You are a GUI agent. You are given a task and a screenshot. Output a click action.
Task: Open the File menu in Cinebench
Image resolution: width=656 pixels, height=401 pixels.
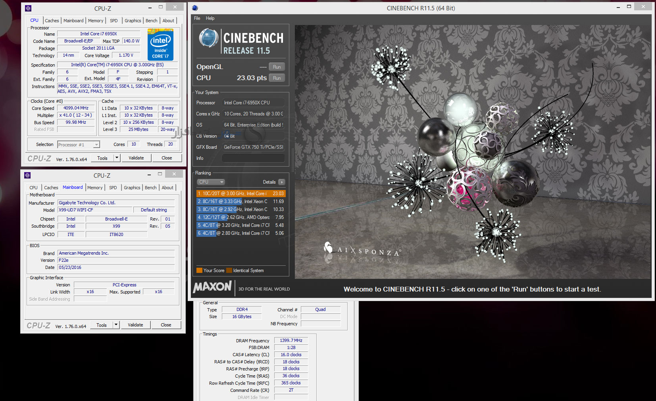pyautogui.click(x=197, y=18)
